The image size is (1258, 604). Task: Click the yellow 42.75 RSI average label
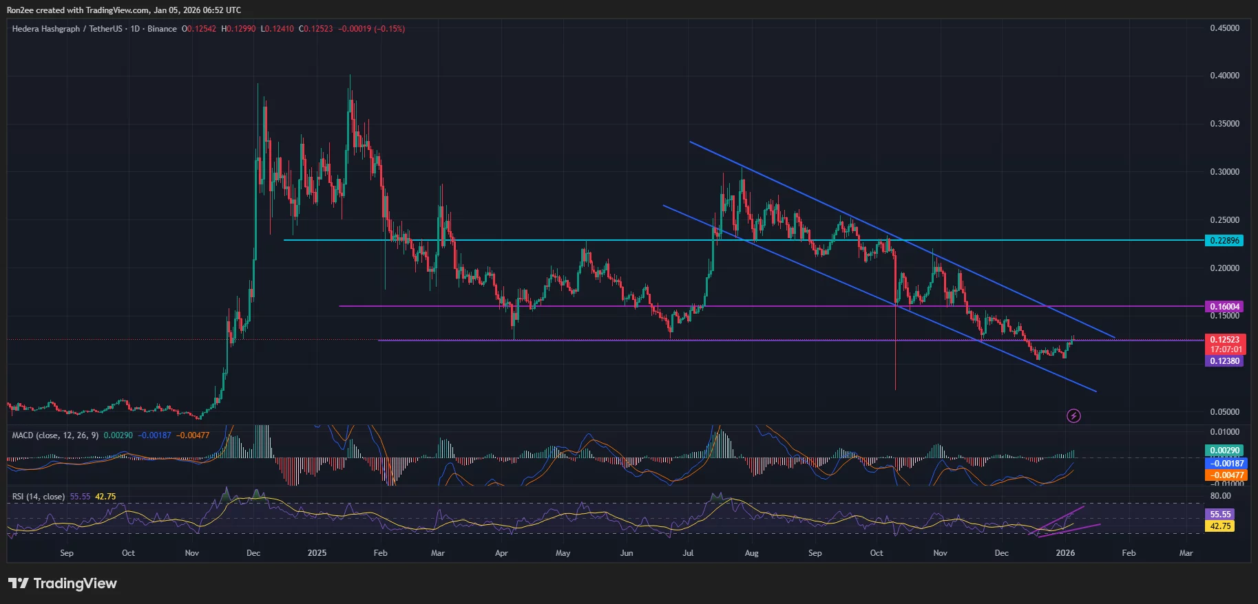(x=1220, y=526)
